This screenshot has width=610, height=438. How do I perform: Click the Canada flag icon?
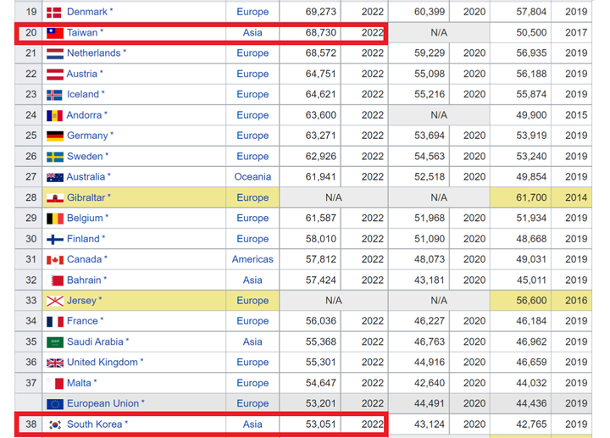55,260
